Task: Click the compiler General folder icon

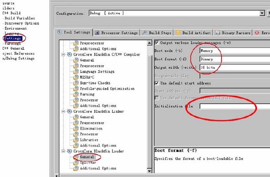Action: coord(76,60)
